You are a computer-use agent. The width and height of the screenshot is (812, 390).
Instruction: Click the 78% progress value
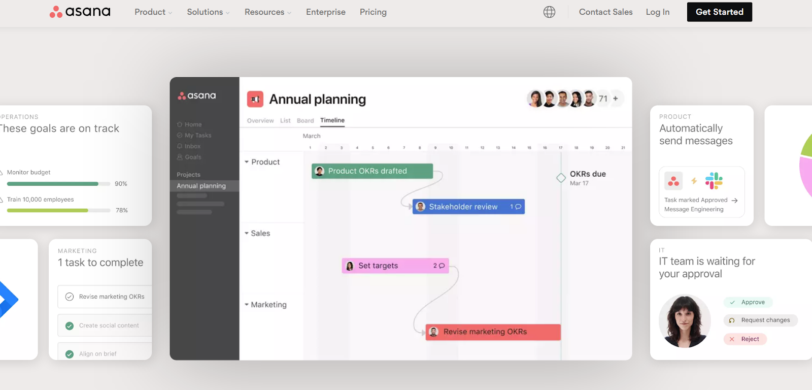[122, 210]
